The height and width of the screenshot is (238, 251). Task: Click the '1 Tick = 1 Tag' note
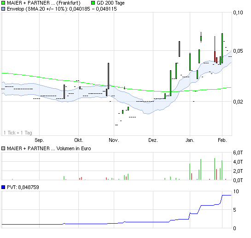[x=18, y=133]
